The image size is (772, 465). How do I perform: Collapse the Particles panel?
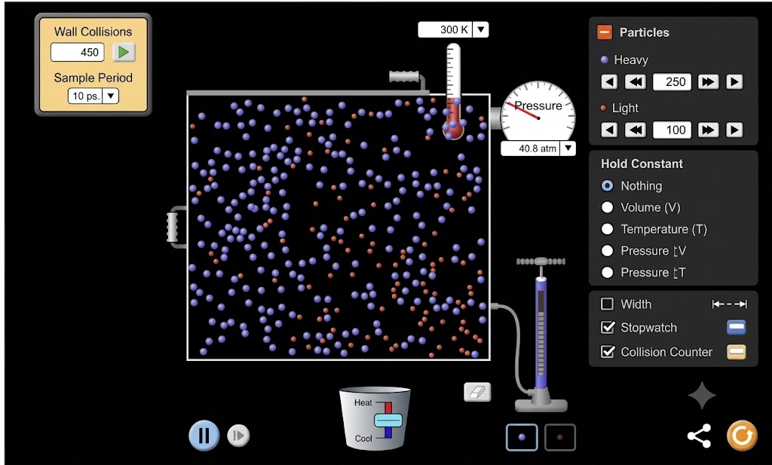coord(605,32)
